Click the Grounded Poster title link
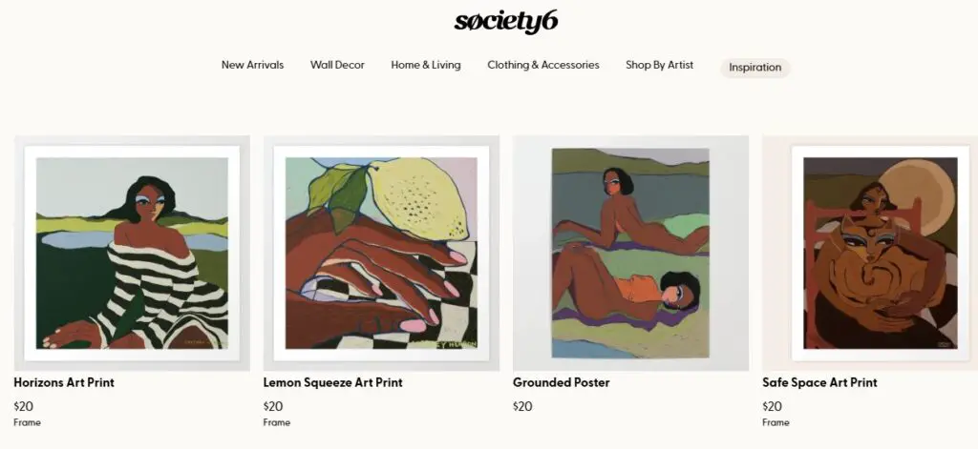978x449 pixels. (562, 382)
